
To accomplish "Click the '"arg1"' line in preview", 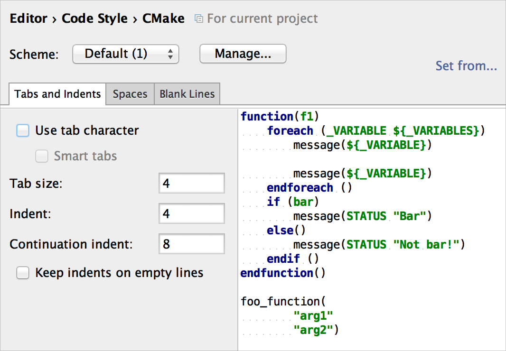I will coord(313,315).
